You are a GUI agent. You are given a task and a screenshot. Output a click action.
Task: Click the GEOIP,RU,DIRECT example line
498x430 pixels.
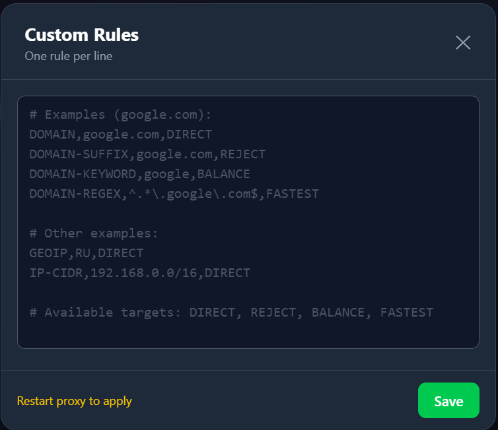tap(86, 253)
